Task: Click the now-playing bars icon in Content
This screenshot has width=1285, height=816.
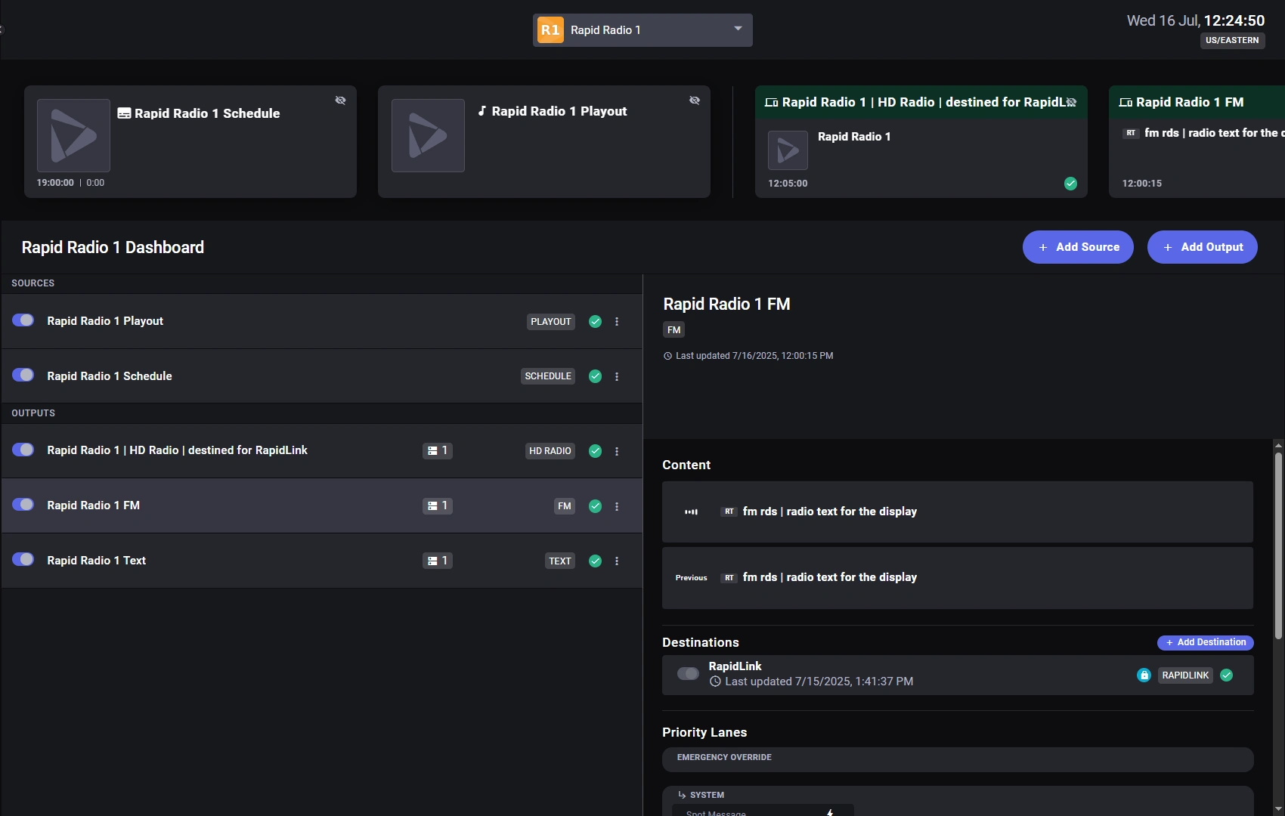Action: click(x=691, y=512)
